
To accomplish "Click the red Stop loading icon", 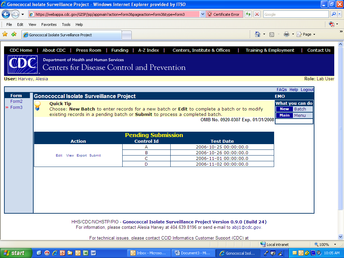I will [x=257, y=14].
